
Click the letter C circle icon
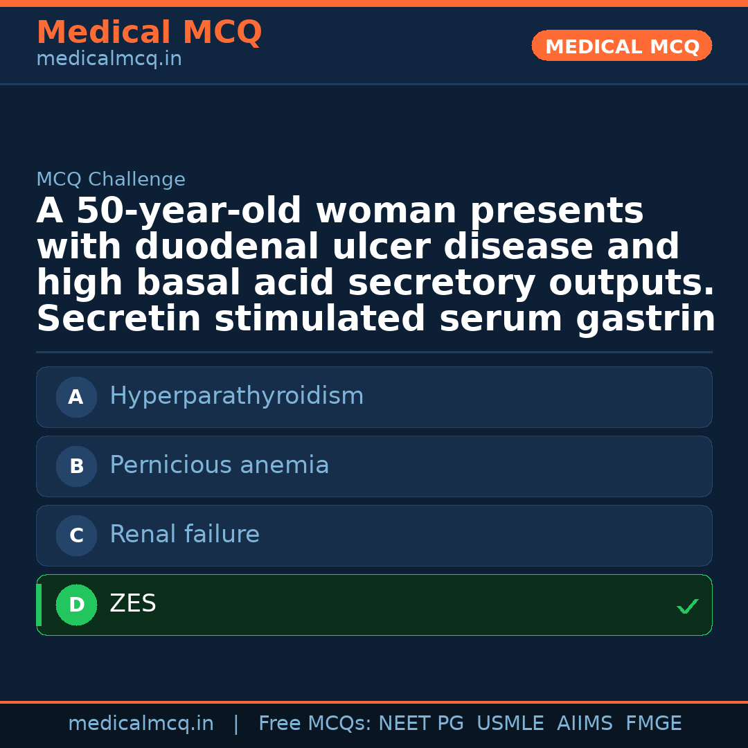coord(76,536)
